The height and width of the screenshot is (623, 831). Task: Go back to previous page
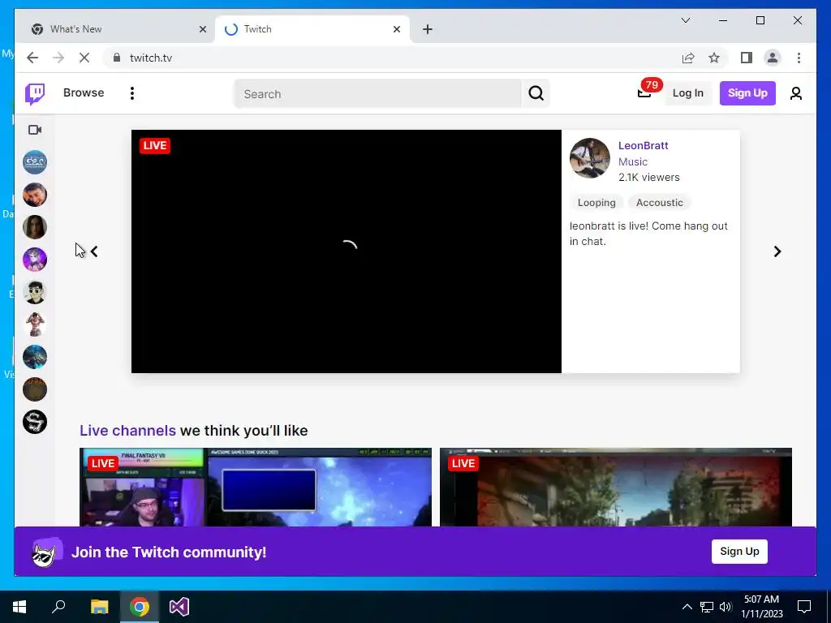32,58
